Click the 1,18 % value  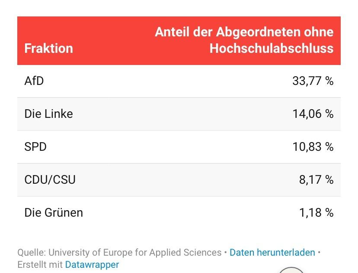(316, 213)
